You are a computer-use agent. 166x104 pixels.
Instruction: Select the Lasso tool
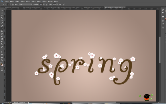coord(2,16)
